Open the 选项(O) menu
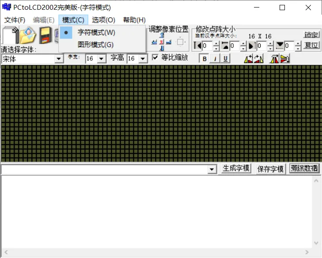 (103, 20)
